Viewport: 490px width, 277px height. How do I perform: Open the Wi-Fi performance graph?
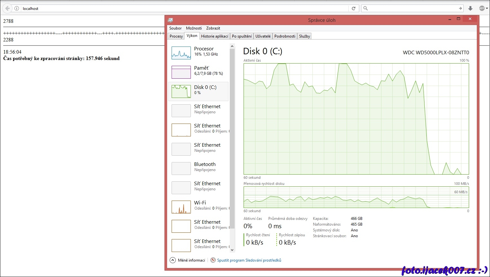click(181, 207)
